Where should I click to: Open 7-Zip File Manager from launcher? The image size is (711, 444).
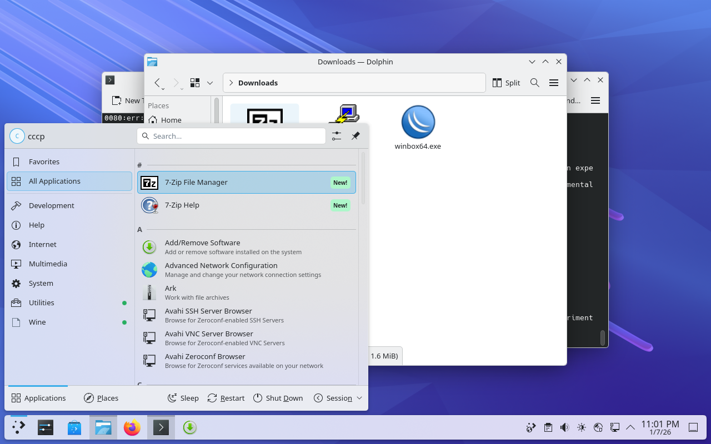pyautogui.click(x=246, y=183)
